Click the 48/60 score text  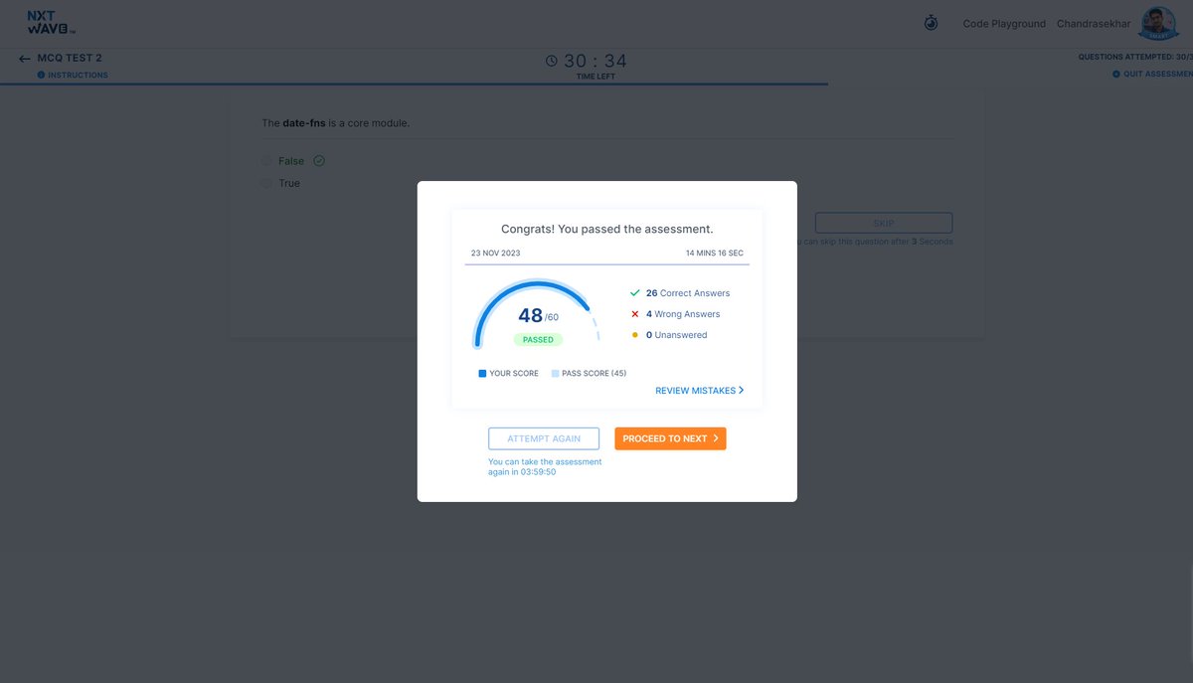pos(538,316)
